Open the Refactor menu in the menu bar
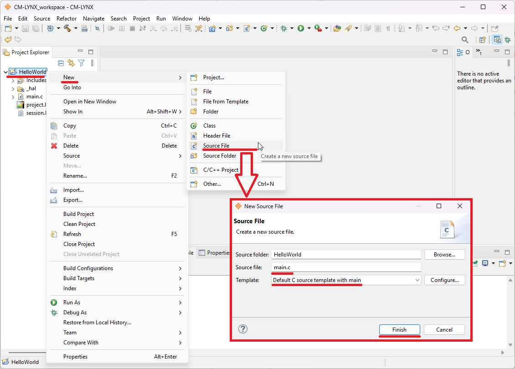The width and height of the screenshot is (515, 369). click(x=67, y=19)
